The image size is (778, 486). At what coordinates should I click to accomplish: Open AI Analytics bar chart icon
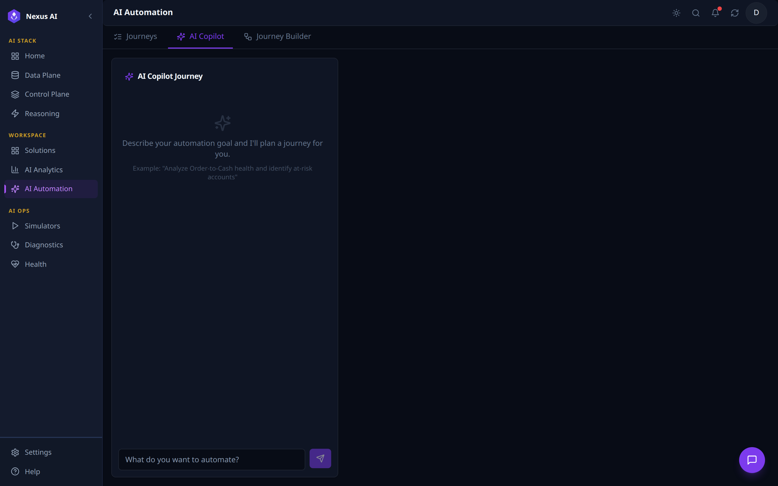15,170
